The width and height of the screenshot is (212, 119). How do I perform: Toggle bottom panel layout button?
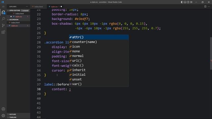point(185,2)
